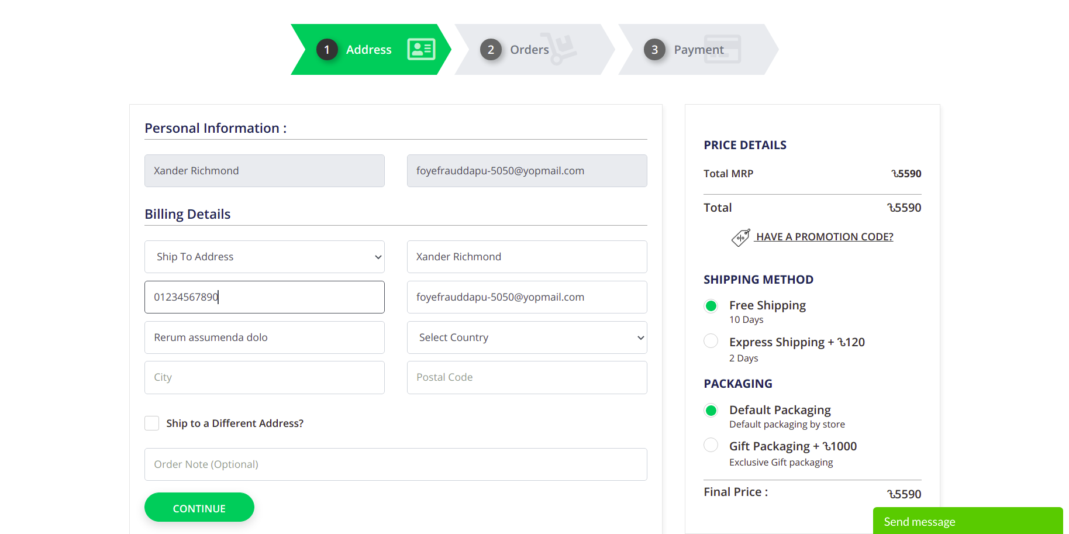Viewport: 1069px width, 534px height.
Task: Click the 2 Days shipping text
Action: pos(744,358)
